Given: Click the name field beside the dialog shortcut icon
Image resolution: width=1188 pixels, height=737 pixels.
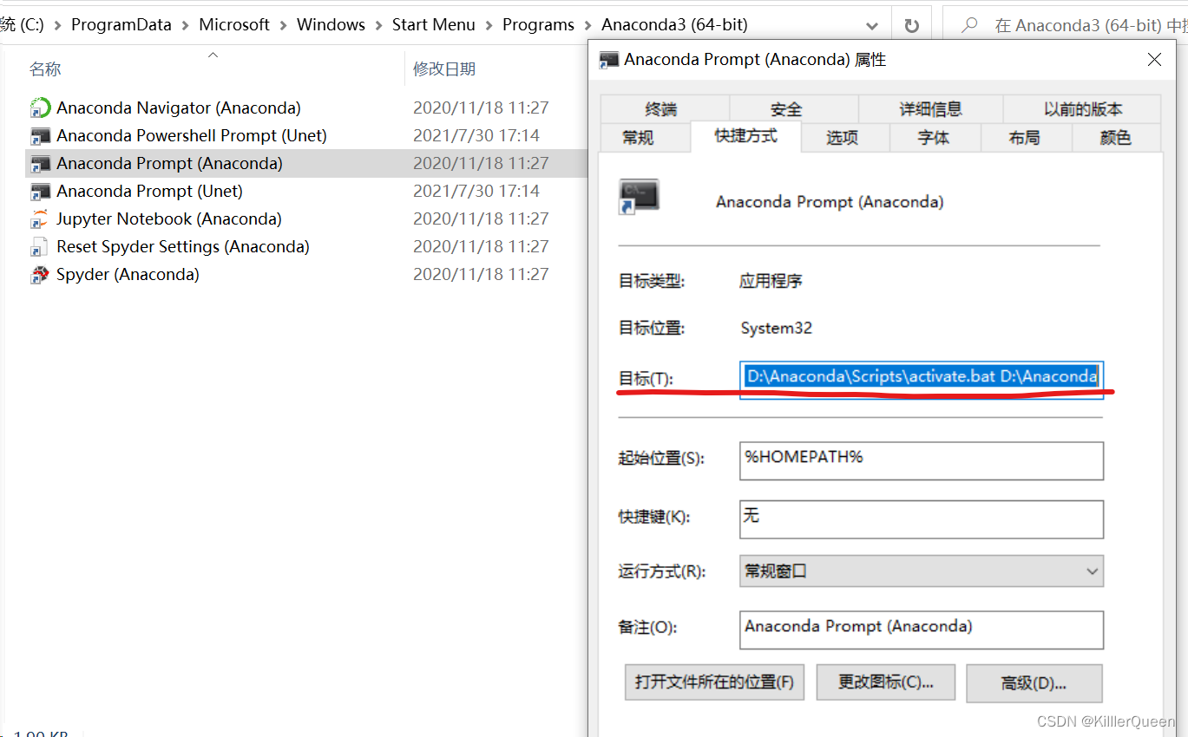Looking at the screenshot, I should pyautogui.click(x=830, y=202).
